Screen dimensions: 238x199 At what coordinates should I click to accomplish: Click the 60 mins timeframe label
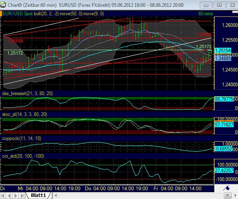205,14
